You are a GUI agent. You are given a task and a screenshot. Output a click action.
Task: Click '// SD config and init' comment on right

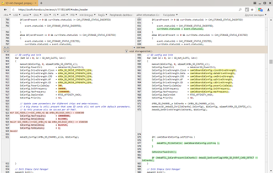[160, 55]
